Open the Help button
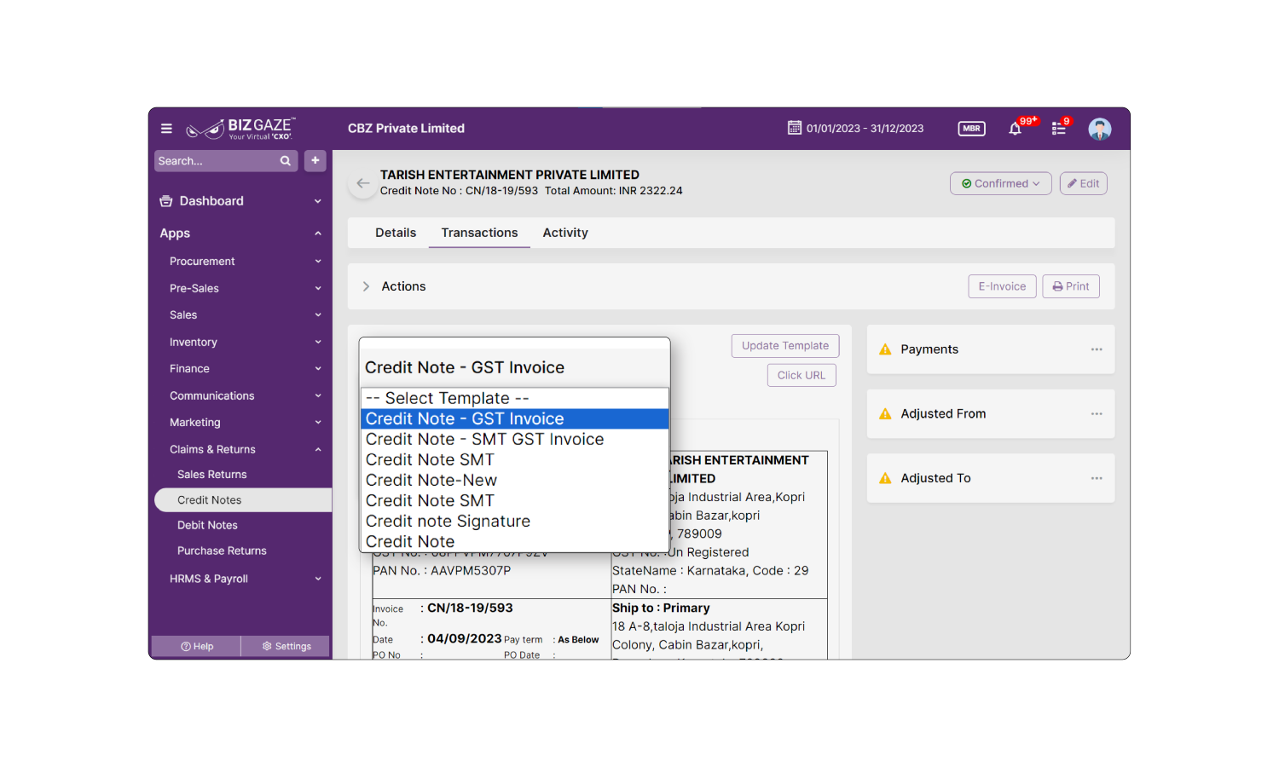 tap(197, 646)
